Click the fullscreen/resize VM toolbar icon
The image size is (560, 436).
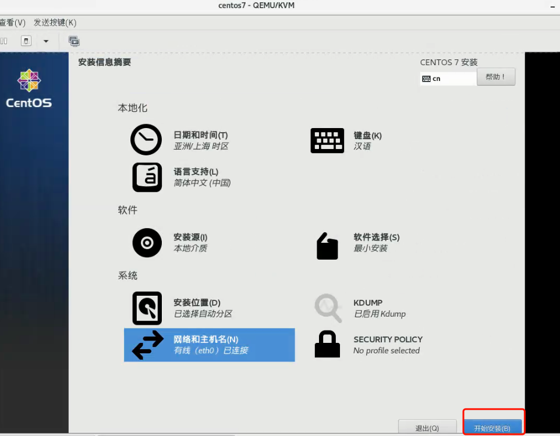click(x=74, y=41)
